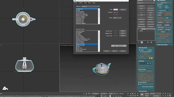Screen dimensions: 174x97
Task: Select the Face constraint radio button
Action: [x=158, y=8]
